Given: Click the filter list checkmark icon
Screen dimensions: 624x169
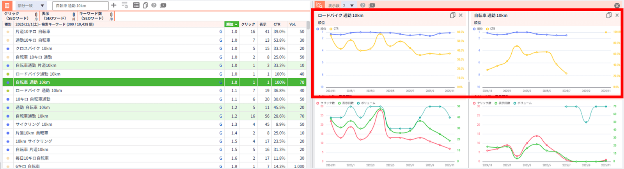Looking at the screenshot, I should click(x=125, y=5).
